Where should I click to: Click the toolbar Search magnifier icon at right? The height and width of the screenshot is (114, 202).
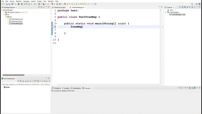[192, 4]
